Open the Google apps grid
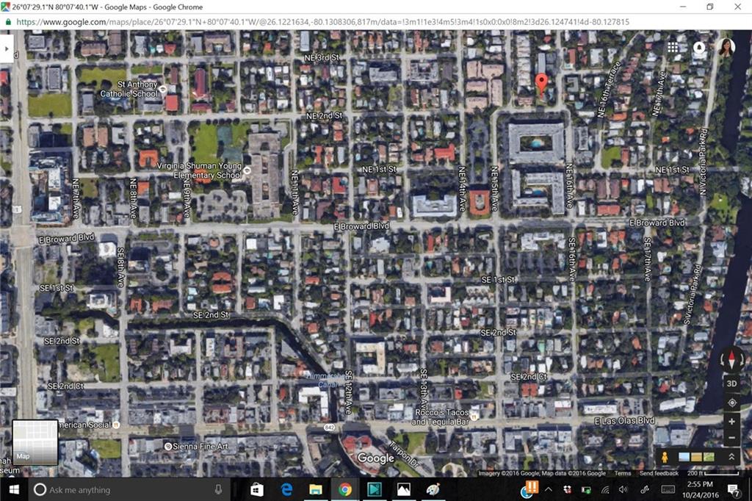 [673, 47]
